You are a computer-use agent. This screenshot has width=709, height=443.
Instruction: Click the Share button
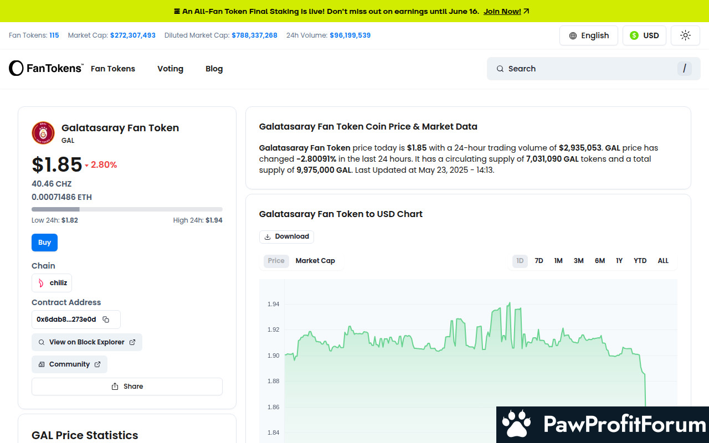point(127,387)
